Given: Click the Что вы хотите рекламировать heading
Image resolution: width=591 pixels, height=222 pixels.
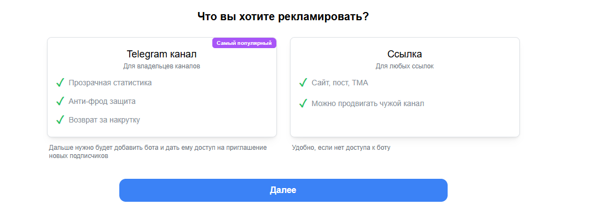Looking at the screenshot, I should tap(283, 16).
